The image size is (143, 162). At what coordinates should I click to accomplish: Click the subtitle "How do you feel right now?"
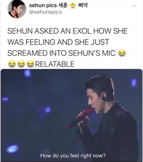tap(73, 155)
